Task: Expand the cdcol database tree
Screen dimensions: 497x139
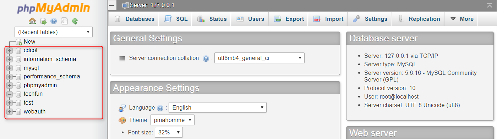Action: [x=10, y=50]
